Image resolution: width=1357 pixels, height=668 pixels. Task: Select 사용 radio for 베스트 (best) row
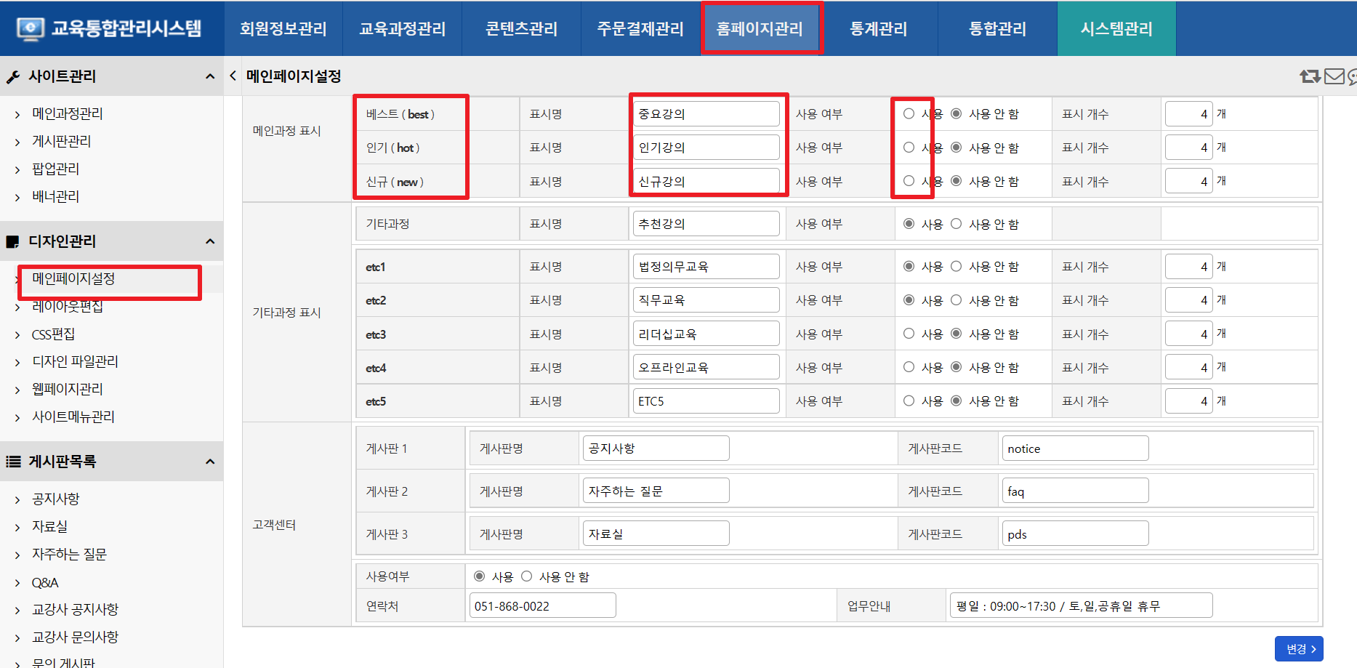pos(909,114)
